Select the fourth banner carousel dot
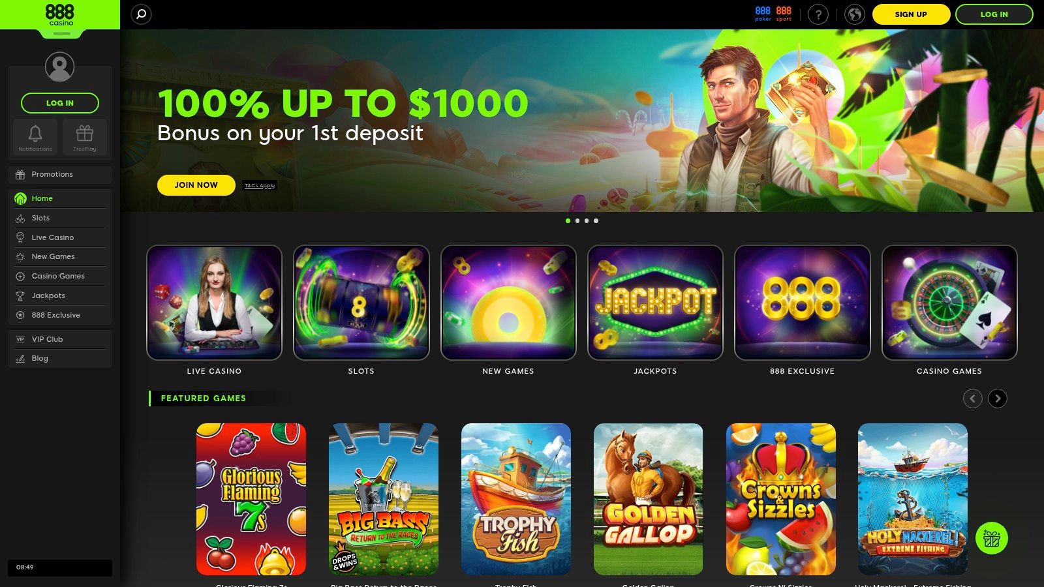 click(x=596, y=220)
